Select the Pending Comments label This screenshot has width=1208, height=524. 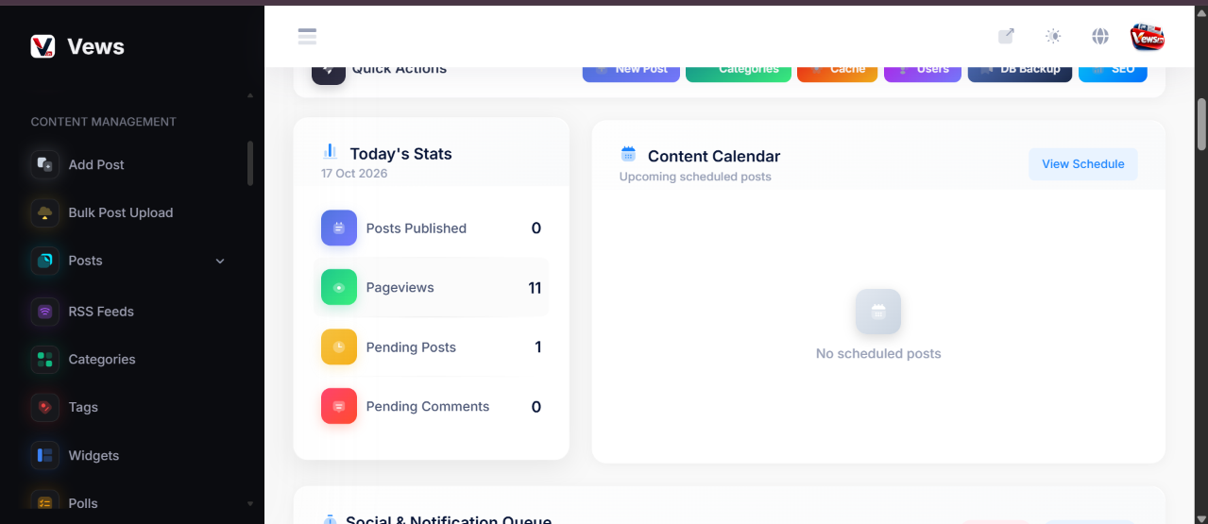click(428, 407)
